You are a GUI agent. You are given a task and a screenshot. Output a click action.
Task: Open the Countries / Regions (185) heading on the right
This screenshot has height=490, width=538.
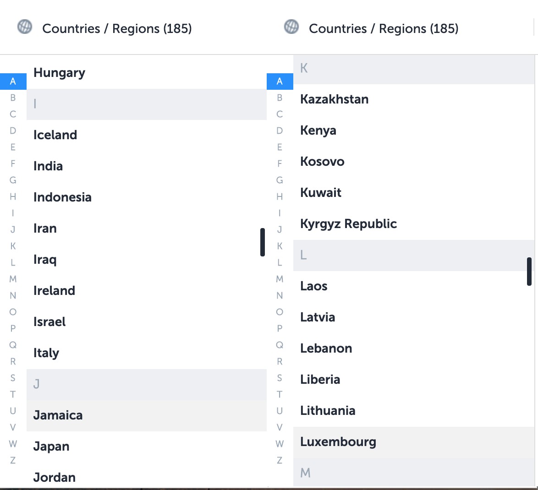click(x=384, y=28)
